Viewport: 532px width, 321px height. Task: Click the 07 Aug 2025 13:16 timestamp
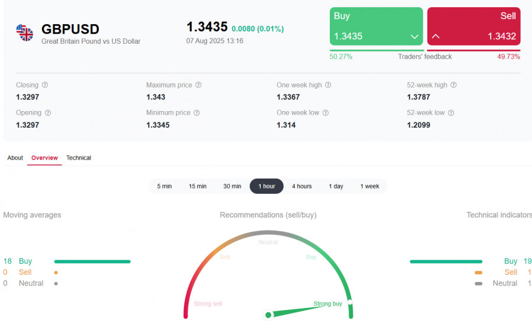coord(215,41)
